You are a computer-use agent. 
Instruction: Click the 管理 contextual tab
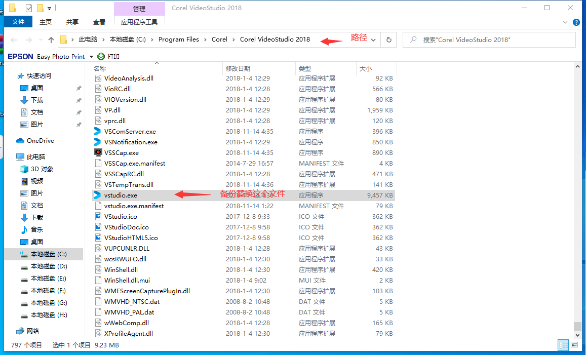pos(139,9)
